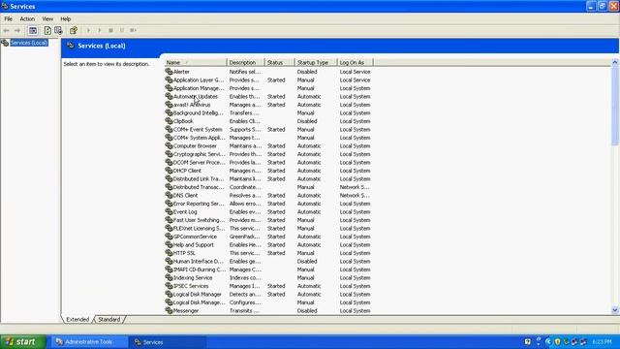Viewport: 620px width, 349px height.
Task: Select Services (Local) tree node
Action: (x=29, y=43)
